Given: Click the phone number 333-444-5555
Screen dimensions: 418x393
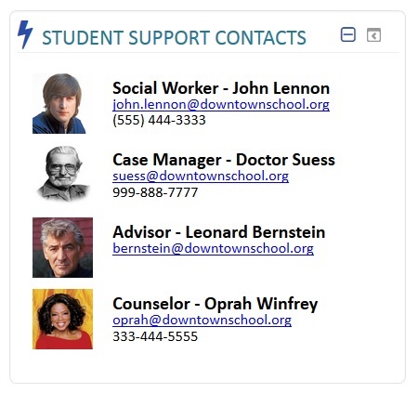Looking at the screenshot, I should (x=155, y=336).
